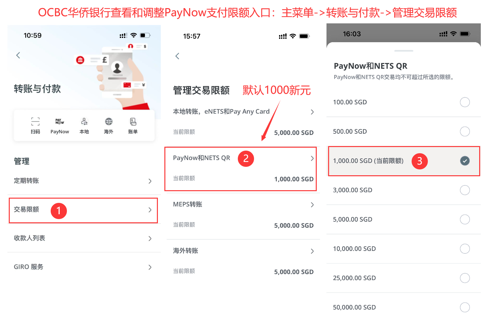The width and height of the screenshot is (486, 321).
Task: Tap the 海外转账 limit heading
Action: tap(185, 251)
